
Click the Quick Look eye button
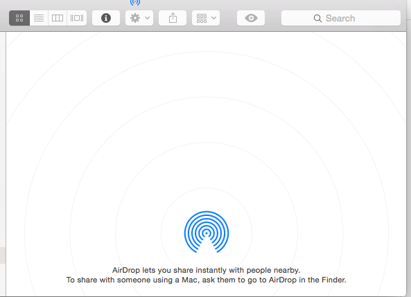(x=251, y=18)
